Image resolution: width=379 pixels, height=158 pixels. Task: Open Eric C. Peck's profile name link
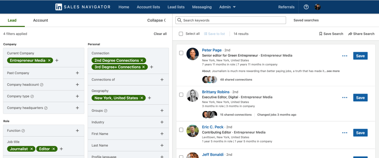click(213, 127)
